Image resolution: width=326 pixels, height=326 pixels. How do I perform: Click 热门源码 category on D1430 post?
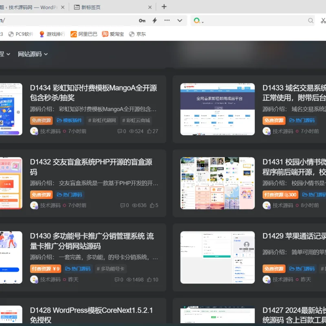(78, 269)
